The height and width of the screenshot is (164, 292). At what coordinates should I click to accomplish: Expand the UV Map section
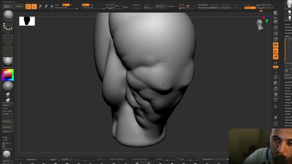[288, 114]
